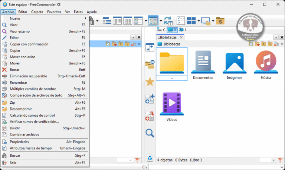
Task: Show the folder tree view from toolbar
Action: point(107,21)
